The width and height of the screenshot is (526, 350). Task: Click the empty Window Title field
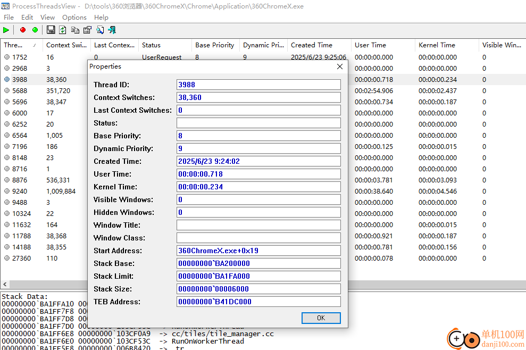tap(258, 225)
